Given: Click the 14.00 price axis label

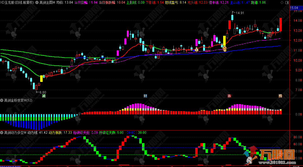Looking at the screenshot, I should coord(297,20).
